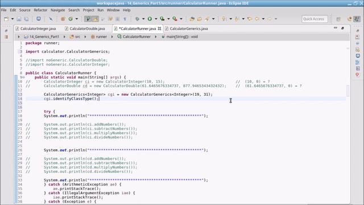Open the Coverage dropdown arrow
Image resolution: width=364 pixels, height=205 pixels.
click(168, 19)
